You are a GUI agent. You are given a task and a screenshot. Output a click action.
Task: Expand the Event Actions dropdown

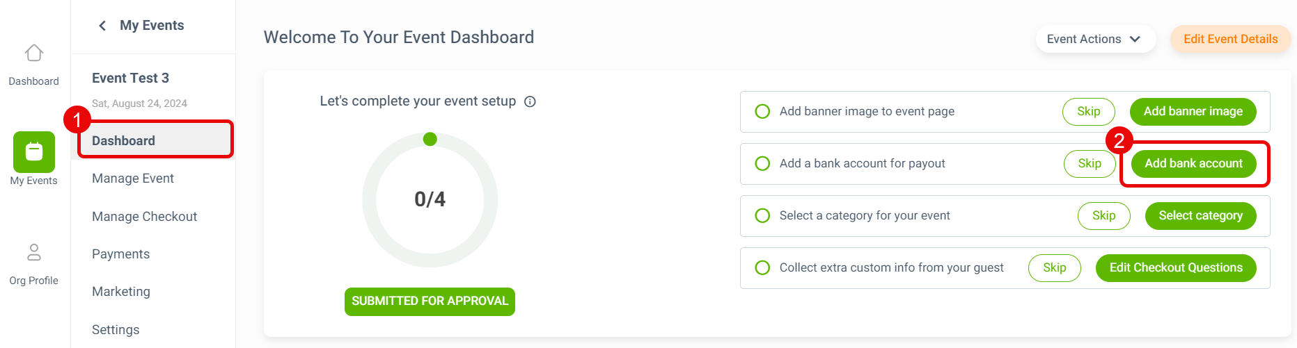pos(1095,39)
